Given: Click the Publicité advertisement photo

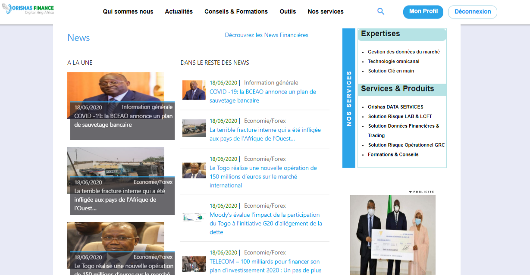Looking at the screenshot, I should 393,235.
